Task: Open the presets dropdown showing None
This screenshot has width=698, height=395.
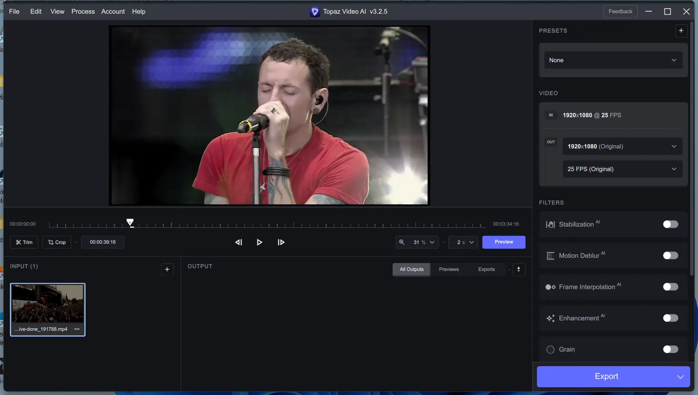Action: tap(613, 60)
